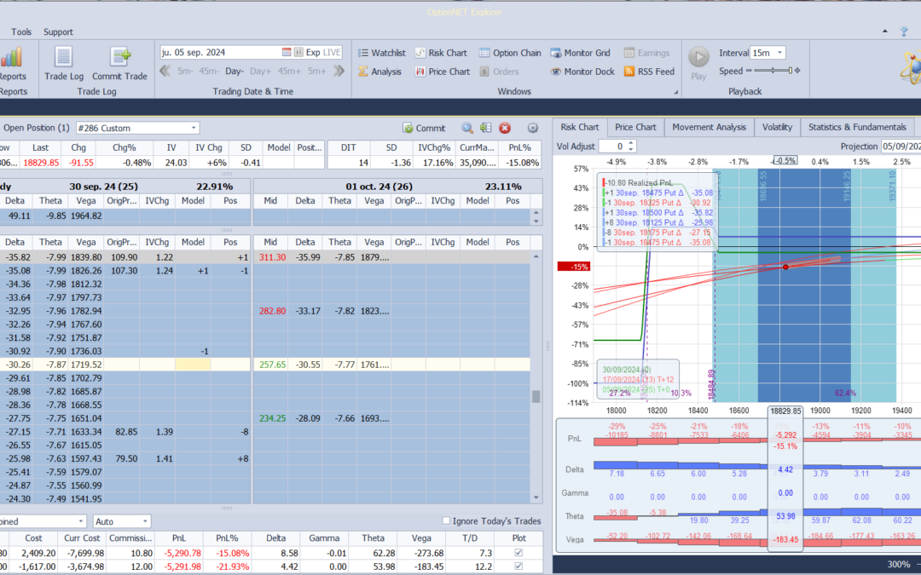The height and width of the screenshot is (575, 921).
Task: Click the Commit Trade icon
Action: (120, 63)
